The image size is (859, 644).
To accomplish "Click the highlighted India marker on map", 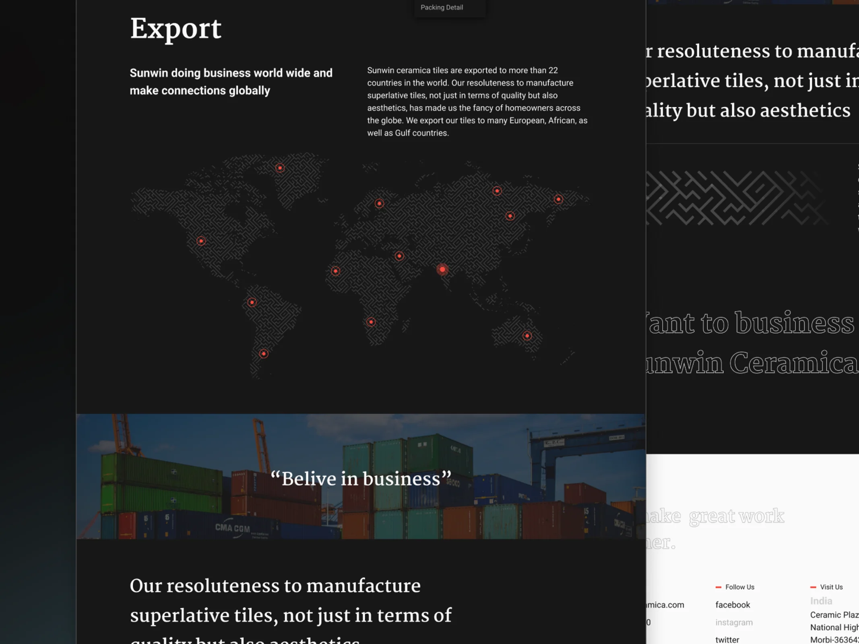I will [442, 269].
